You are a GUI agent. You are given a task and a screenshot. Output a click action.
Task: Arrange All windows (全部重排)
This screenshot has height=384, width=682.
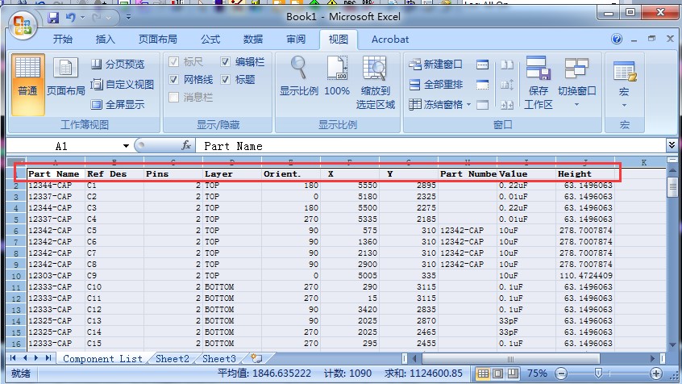coord(436,85)
